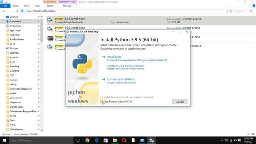The image size is (256, 144).
Task: Click Install Now in Python setup
Action: (x=114, y=57)
